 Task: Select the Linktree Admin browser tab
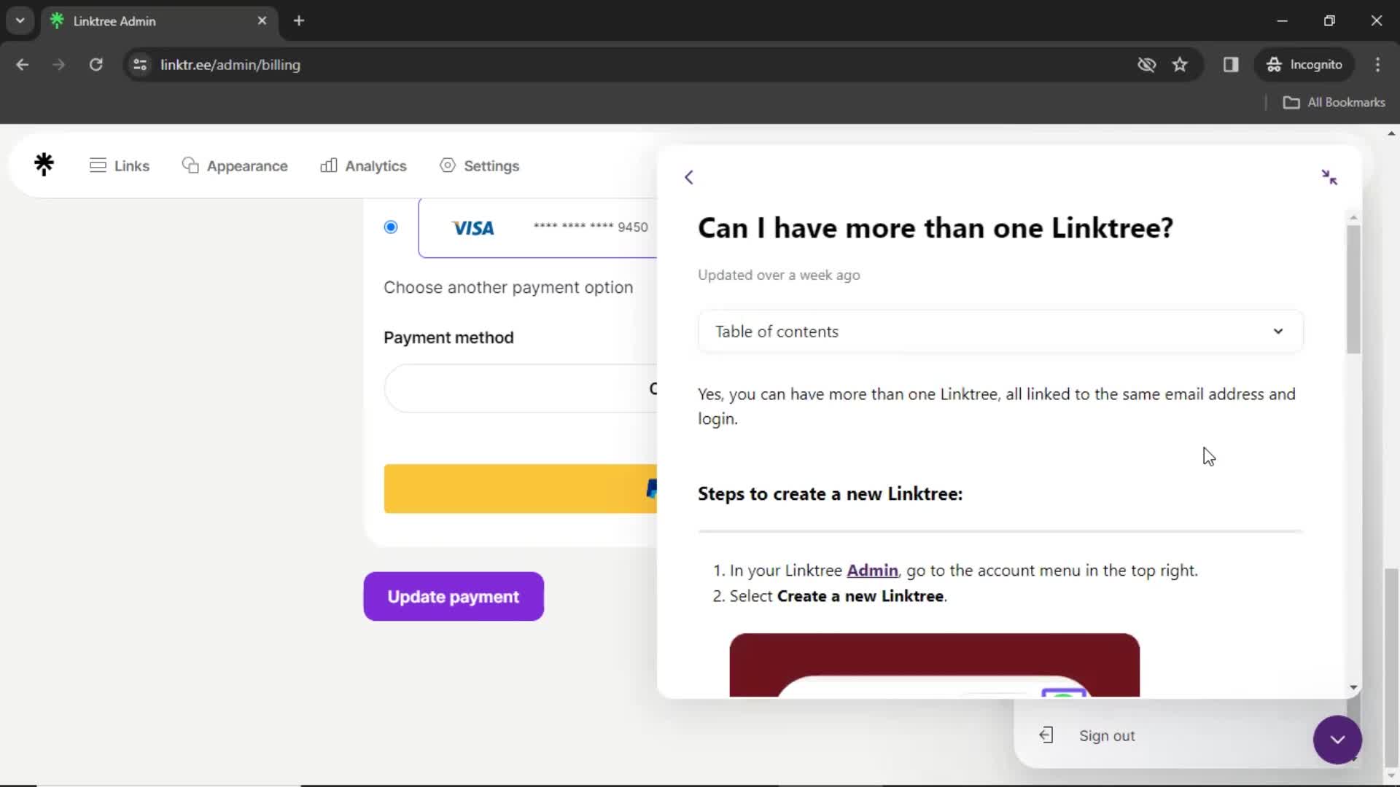(159, 21)
